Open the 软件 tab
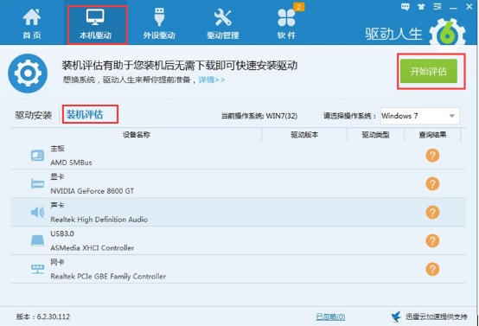The image size is (479, 326). point(286,23)
